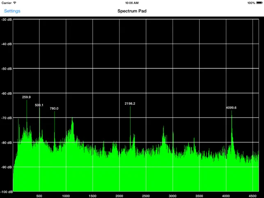Click the -30 dB axis label
This screenshot has height=198, width=264.
click(x=7, y=20)
